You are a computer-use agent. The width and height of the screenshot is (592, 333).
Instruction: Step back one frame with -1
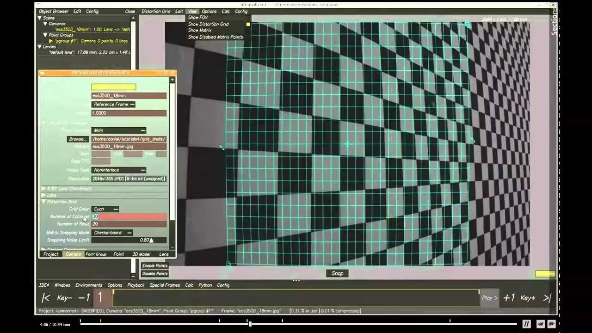84,298
